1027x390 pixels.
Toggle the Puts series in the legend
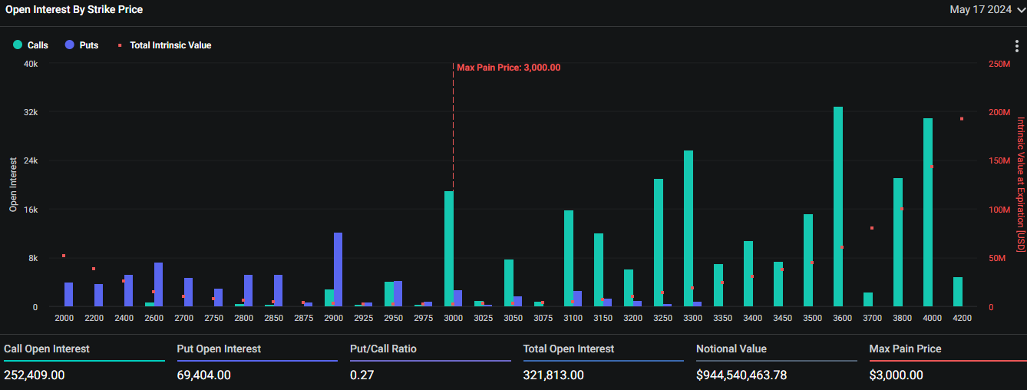88,45
